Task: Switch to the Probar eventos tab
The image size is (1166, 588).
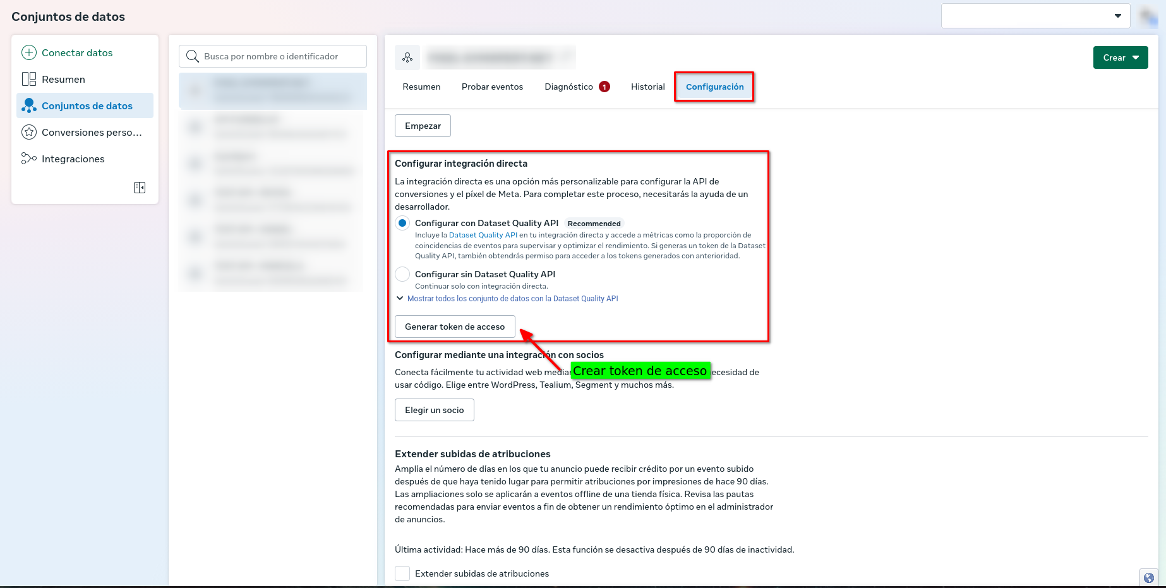Action: click(492, 87)
